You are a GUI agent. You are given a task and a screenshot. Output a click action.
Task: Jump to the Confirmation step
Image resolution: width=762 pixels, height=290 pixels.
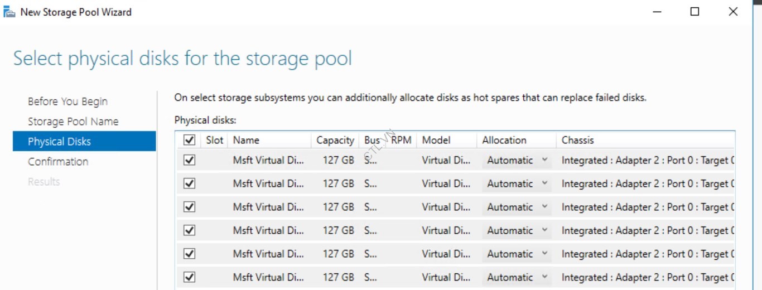[x=58, y=162]
